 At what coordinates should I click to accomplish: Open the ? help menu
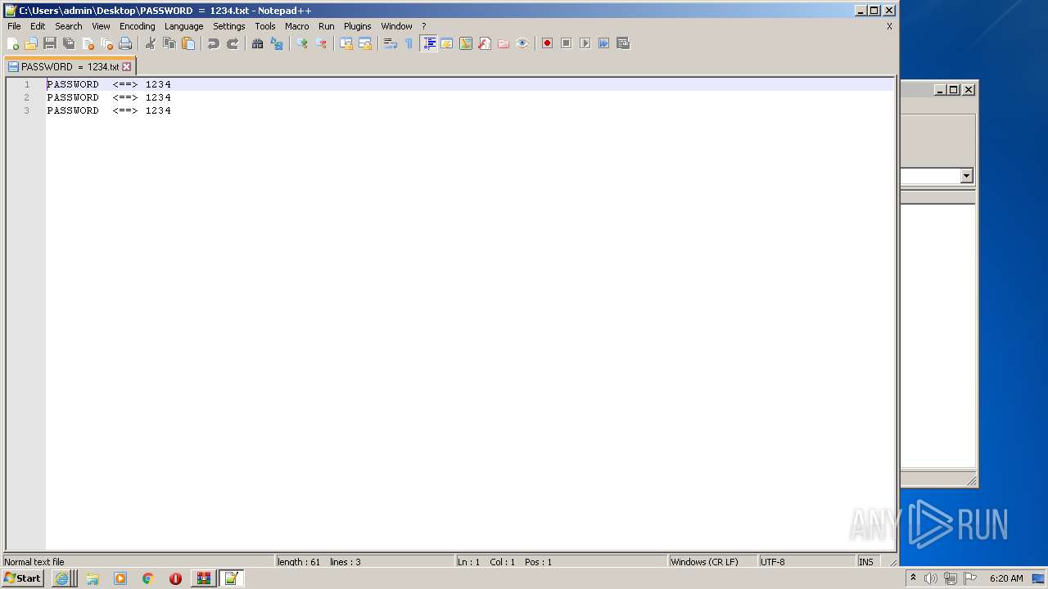(x=424, y=26)
